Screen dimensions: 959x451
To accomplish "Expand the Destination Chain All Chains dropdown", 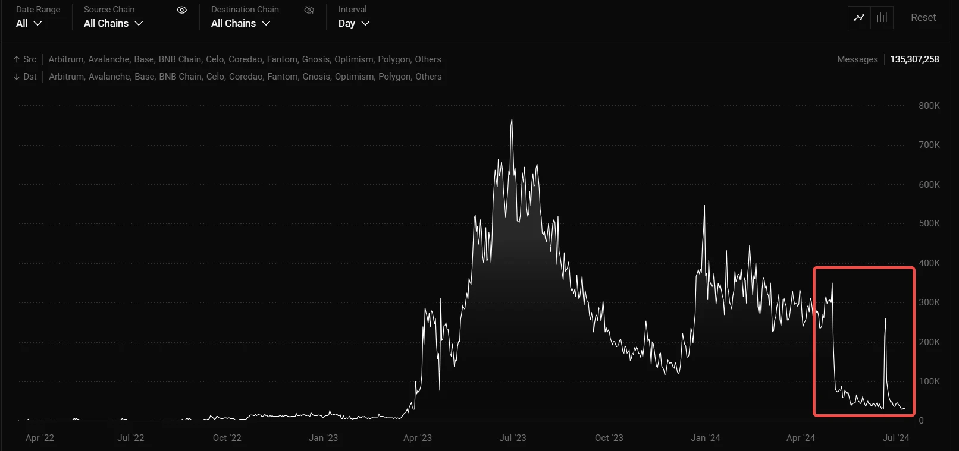I will [x=240, y=23].
